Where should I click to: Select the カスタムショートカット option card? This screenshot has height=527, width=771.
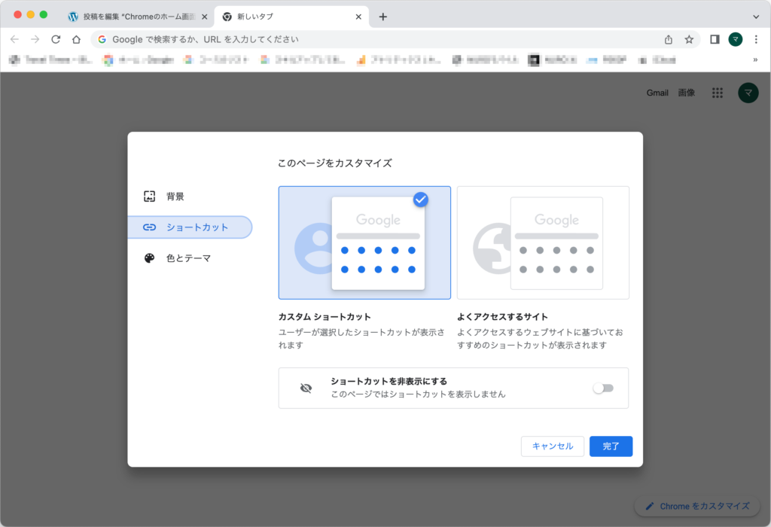[x=364, y=242]
